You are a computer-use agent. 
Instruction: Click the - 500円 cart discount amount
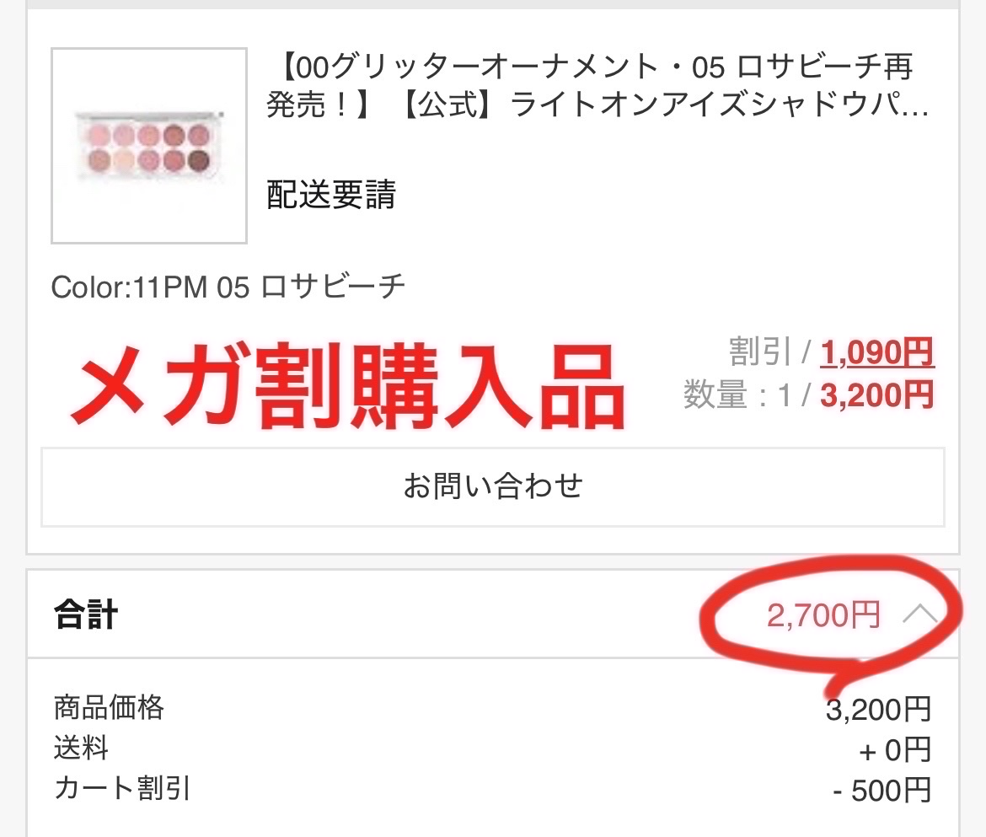[x=881, y=791]
